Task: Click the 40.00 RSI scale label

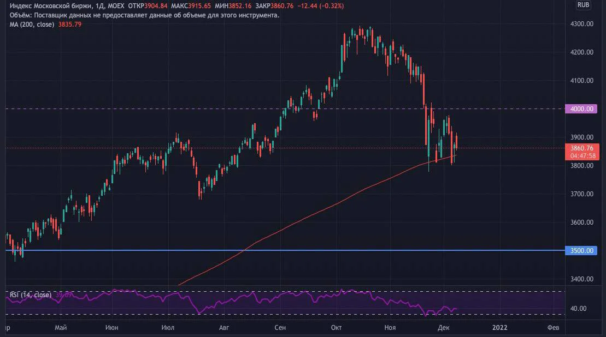Action: pos(578,309)
